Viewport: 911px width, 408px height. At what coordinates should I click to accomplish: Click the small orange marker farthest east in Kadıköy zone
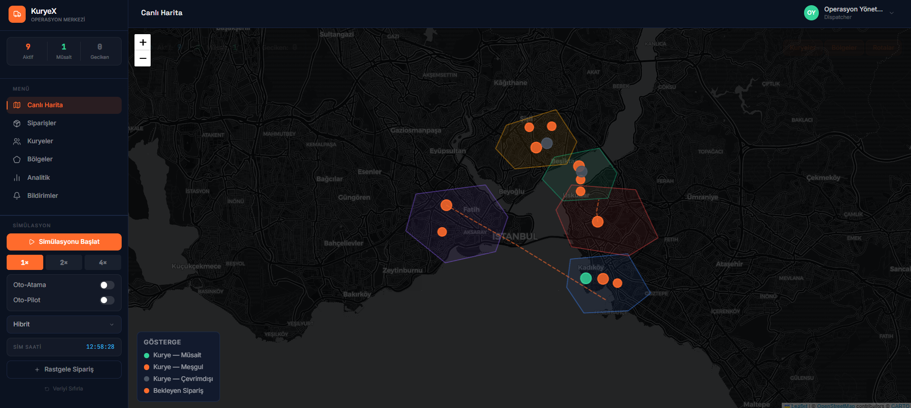(x=617, y=283)
